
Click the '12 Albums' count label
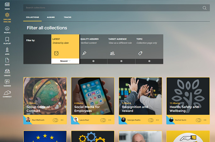pyautogui.click(x=175, y=103)
